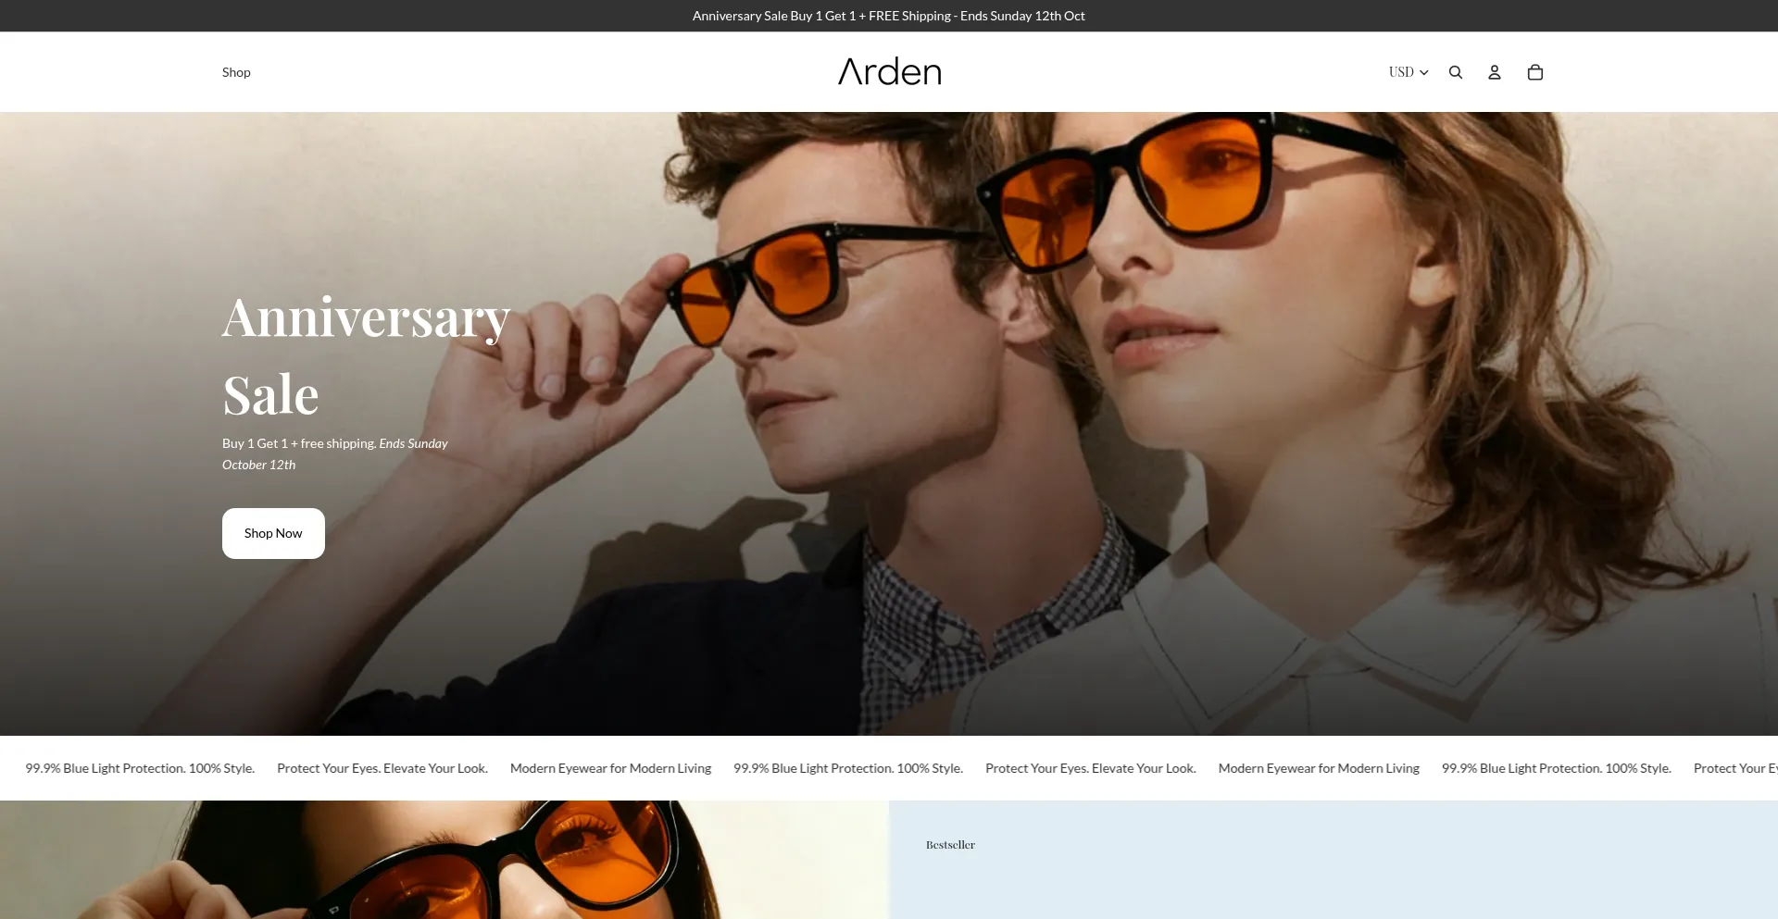Click the leftmost 'Protect Your Eyes. Elevate Your Look.' text
Image resolution: width=1778 pixels, height=919 pixels.
coord(382,768)
